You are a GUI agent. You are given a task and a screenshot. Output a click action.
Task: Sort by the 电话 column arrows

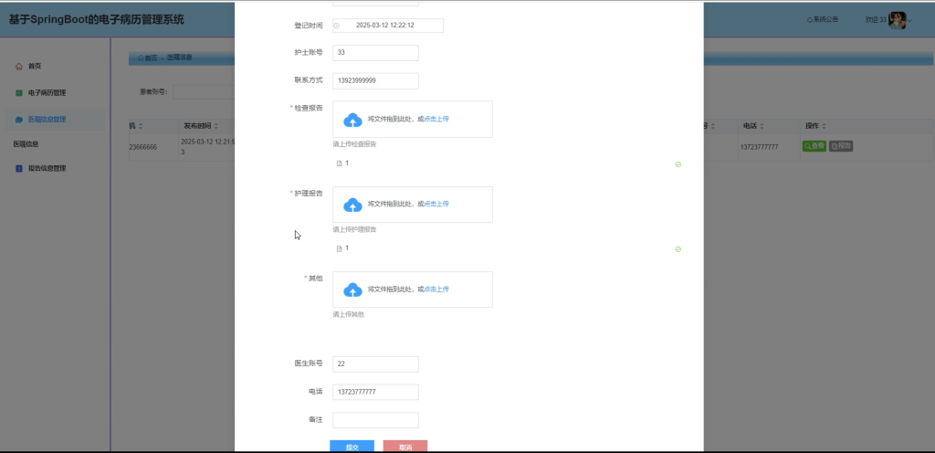tap(762, 126)
